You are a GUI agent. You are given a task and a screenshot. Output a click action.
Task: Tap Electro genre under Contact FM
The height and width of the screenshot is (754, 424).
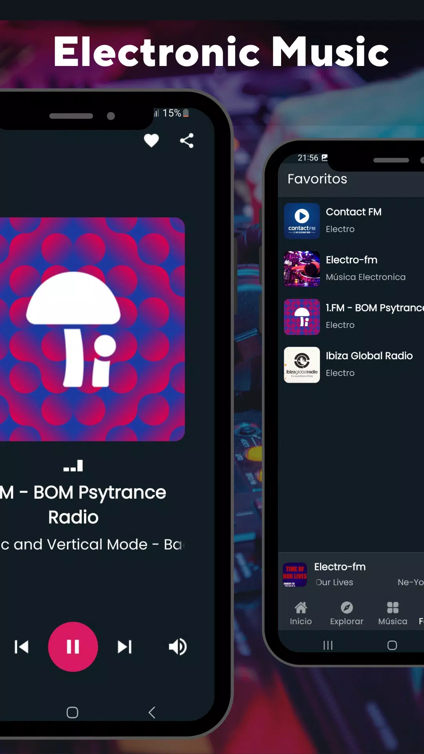click(340, 229)
